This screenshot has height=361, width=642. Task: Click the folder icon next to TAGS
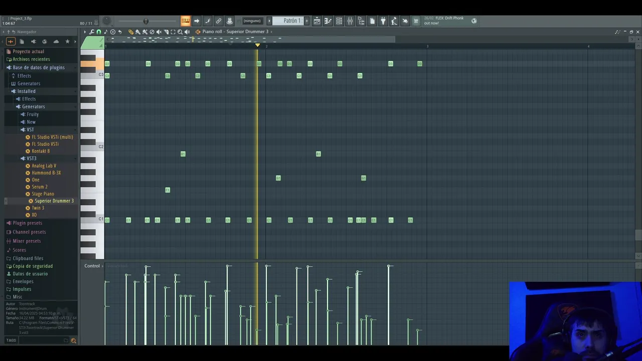66,340
